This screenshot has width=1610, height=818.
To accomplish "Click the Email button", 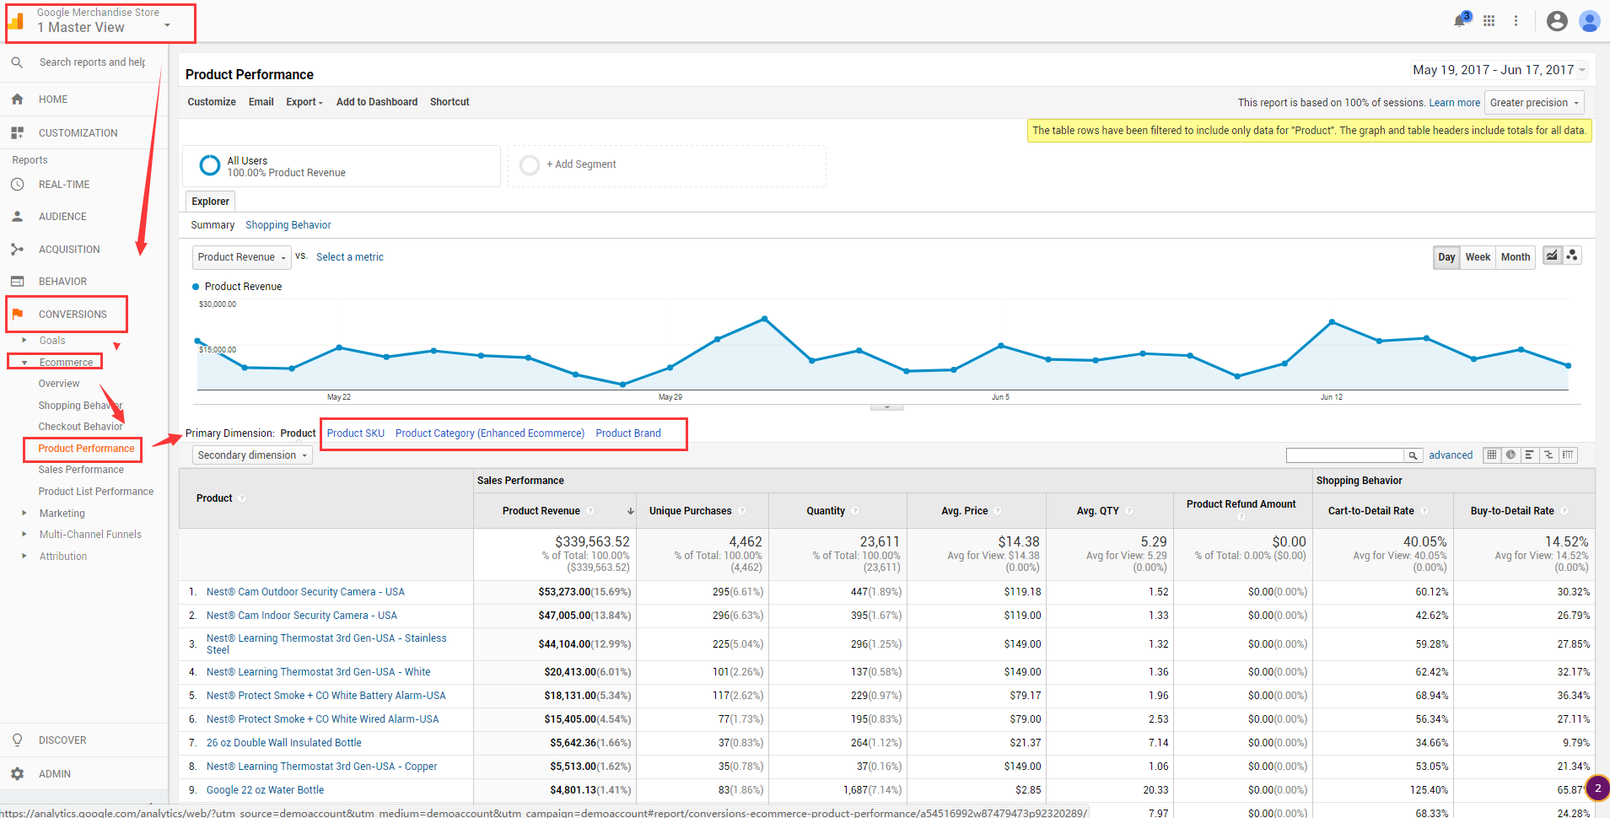I will coord(261,102).
